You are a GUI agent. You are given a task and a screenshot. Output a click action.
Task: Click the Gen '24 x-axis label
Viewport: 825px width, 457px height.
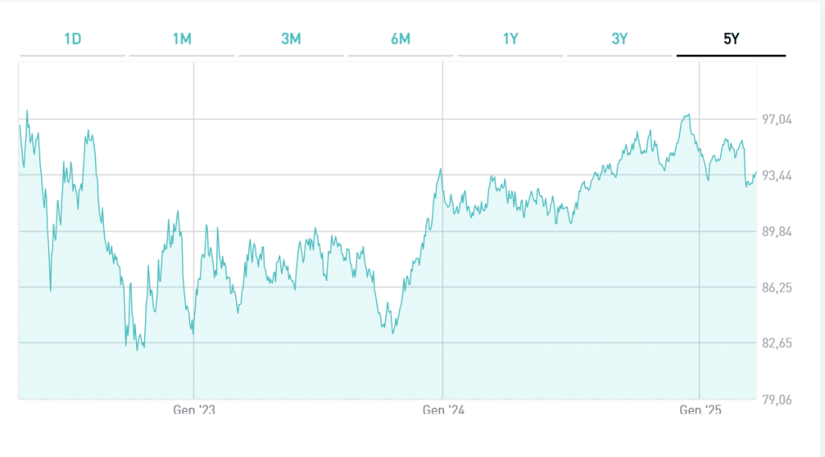point(443,410)
